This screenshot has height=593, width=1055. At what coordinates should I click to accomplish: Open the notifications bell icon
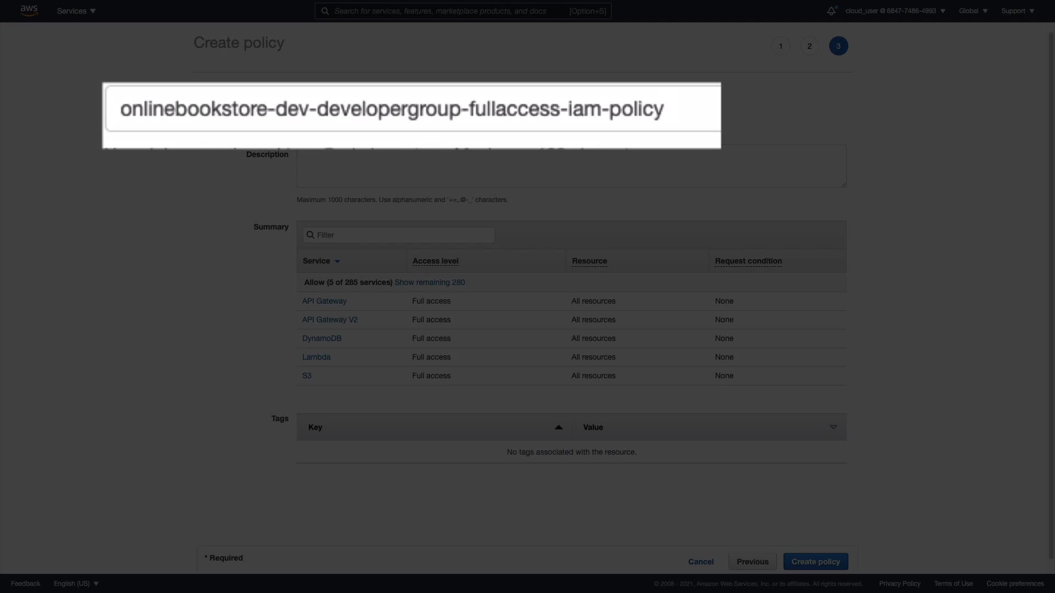(831, 11)
